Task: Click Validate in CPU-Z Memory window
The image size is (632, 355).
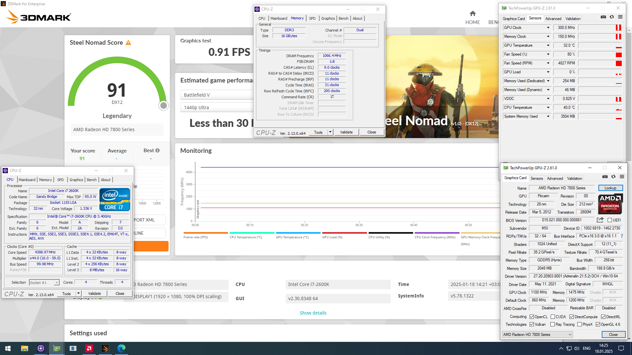Action: [346, 132]
